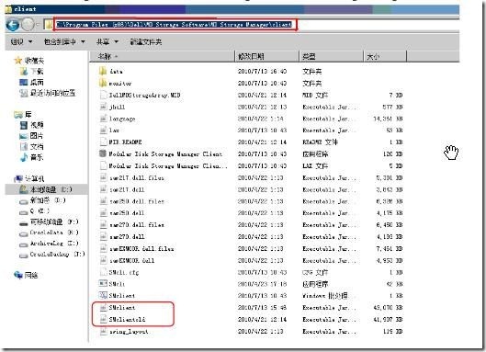Image resolution: width=486 pixels, height=352 pixels.
Task: Select the SMcli application icon
Action: click(103, 284)
